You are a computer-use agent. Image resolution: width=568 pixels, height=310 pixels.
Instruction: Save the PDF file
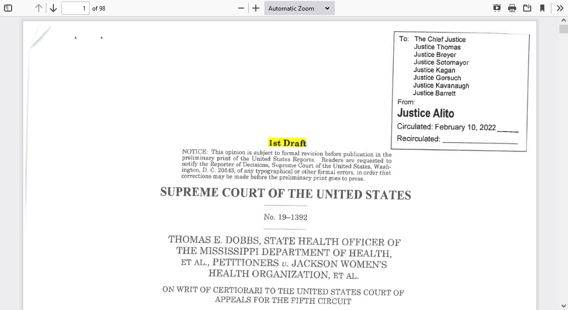pyautogui.click(x=527, y=8)
